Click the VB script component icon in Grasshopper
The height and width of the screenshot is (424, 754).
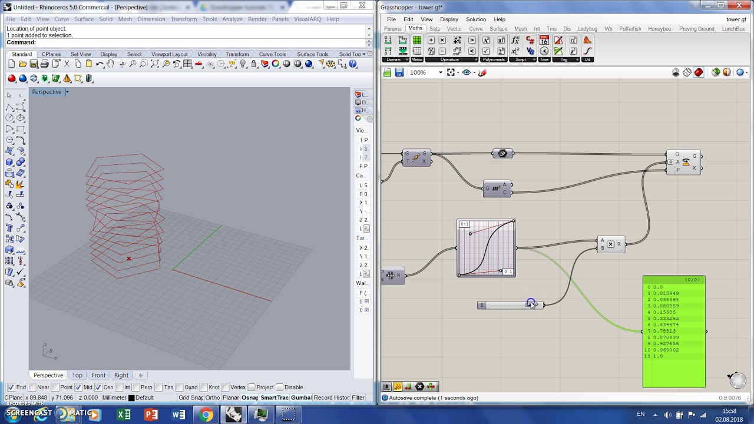click(x=530, y=51)
